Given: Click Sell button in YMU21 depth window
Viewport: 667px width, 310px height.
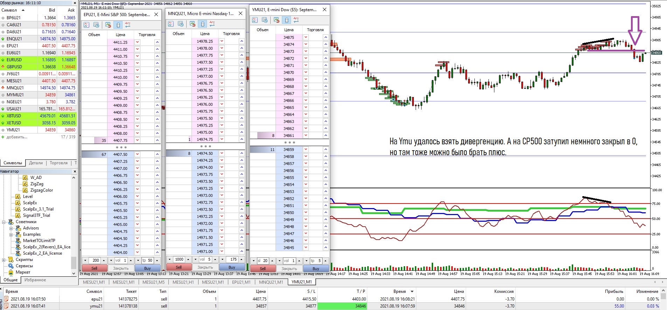Looking at the screenshot, I should [263, 268].
